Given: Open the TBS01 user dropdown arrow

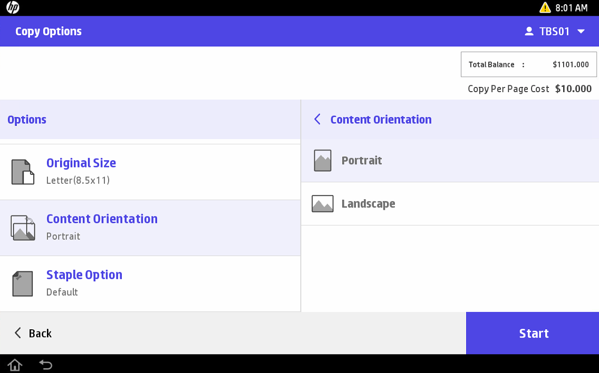Looking at the screenshot, I should pos(581,32).
